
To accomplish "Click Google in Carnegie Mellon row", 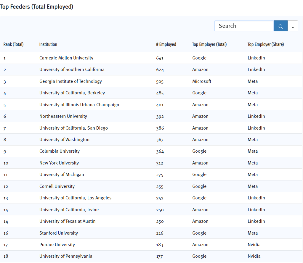I will (x=199, y=58).
